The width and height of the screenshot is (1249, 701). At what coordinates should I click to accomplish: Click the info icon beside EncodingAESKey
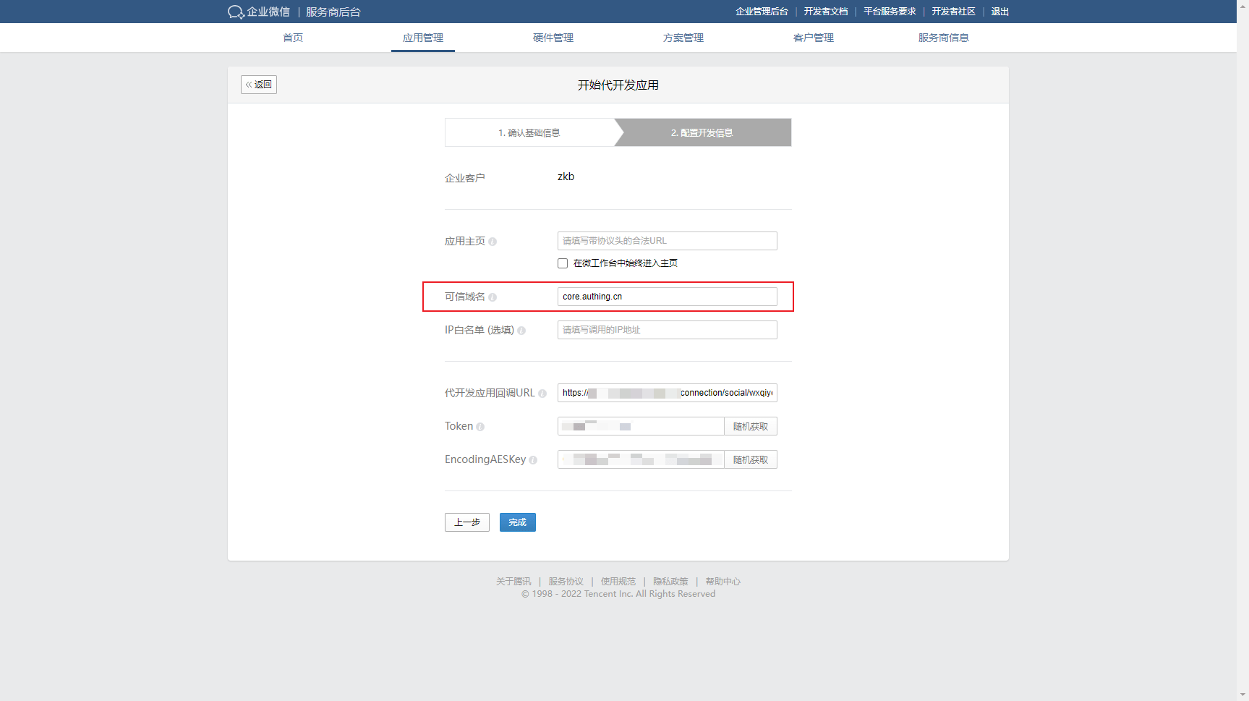(533, 460)
